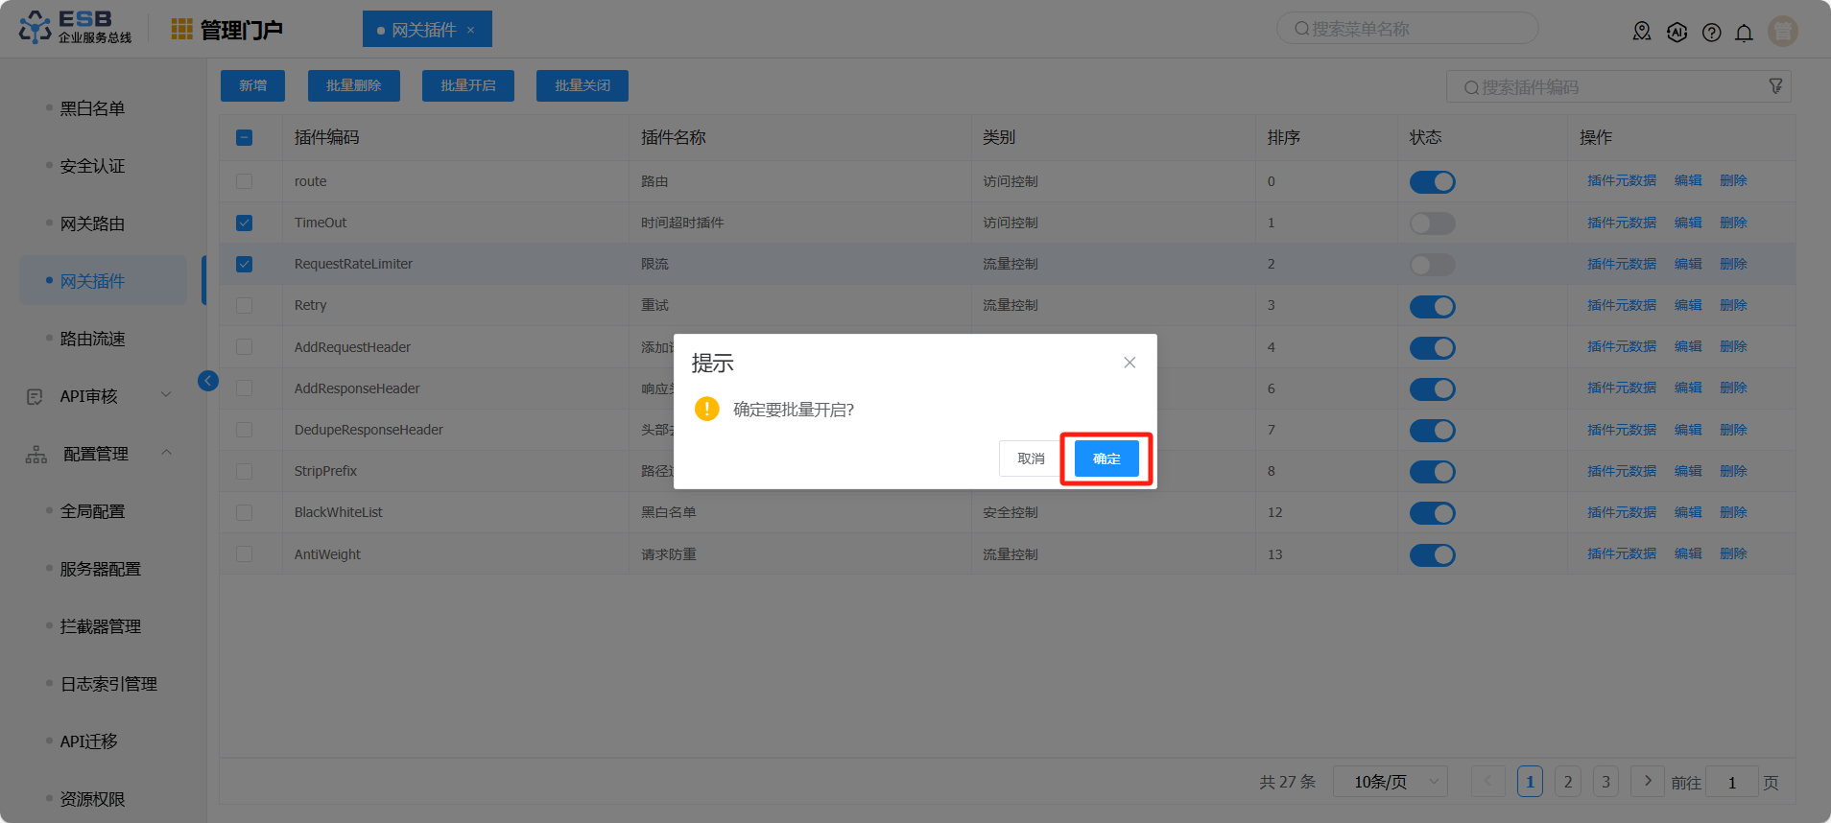The image size is (1831, 823).
Task: Uncheck the TimeOut row checkbox
Action: tap(245, 223)
